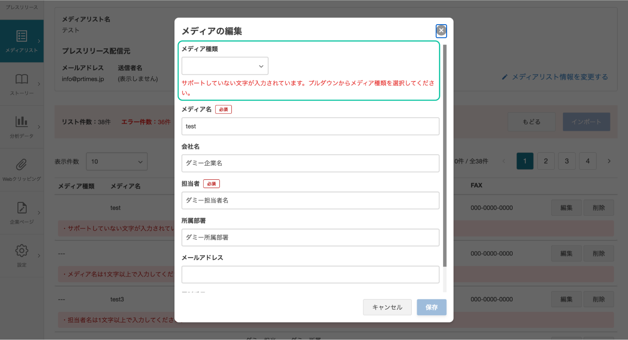Screen dimensions: 628x340
Task: Click the dialog's vertical scrollbar
Action: coord(445,155)
